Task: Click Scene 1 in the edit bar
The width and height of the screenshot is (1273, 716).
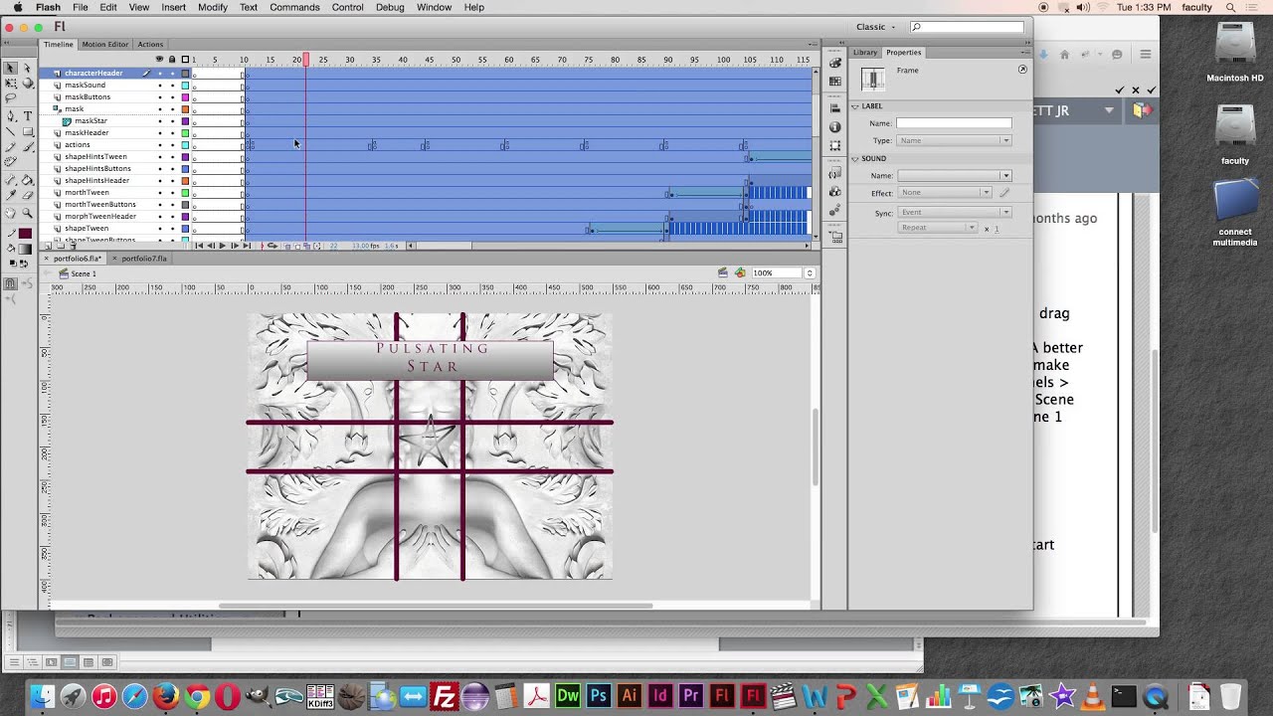Action: click(84, 273)
